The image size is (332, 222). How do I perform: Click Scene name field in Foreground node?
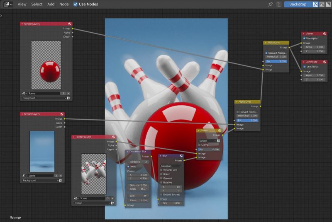tap(44, 93)
